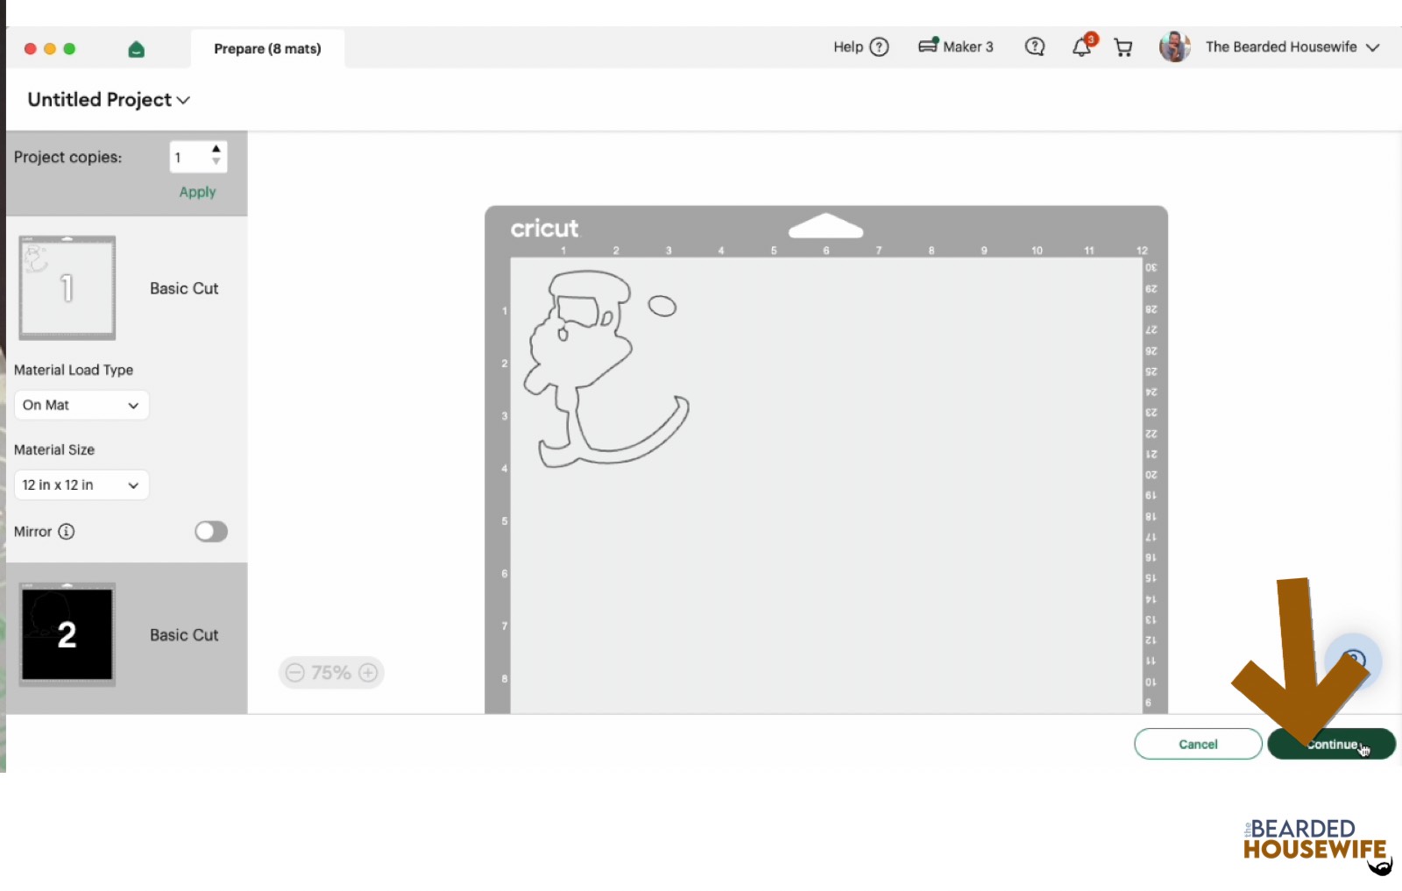This screenshot has width=1402, height=891.
Task: Click the Continue button
Action: (1331, 744)
